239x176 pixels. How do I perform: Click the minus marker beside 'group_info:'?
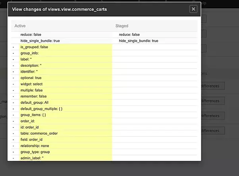coord(13,53)
